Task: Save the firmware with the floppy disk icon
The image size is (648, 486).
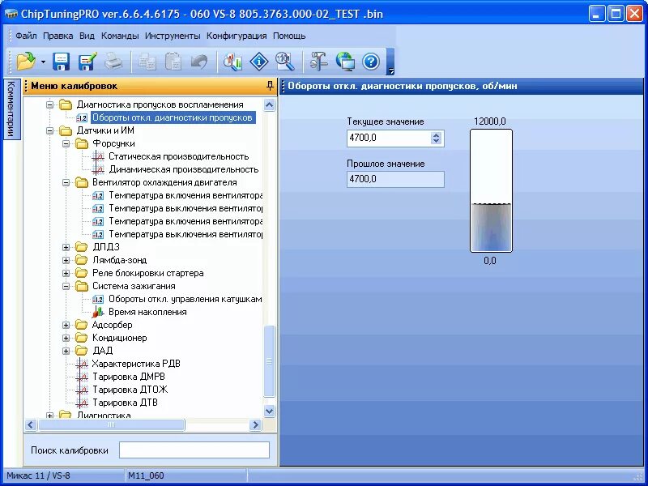Action: pyautogui.click(x=62, y=62)
